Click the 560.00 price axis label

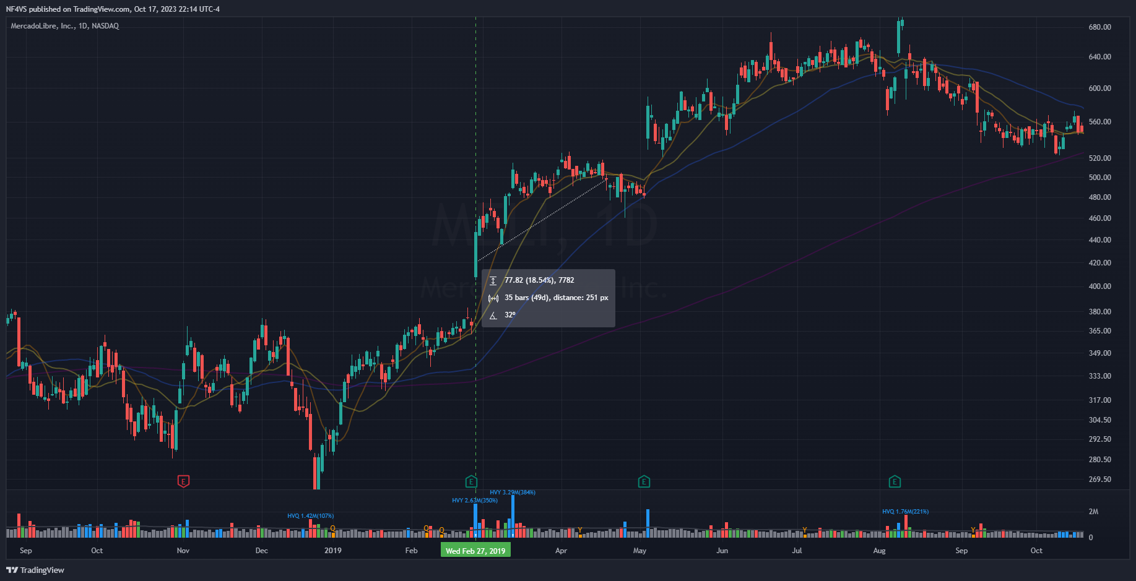[x=1099, y=122]
